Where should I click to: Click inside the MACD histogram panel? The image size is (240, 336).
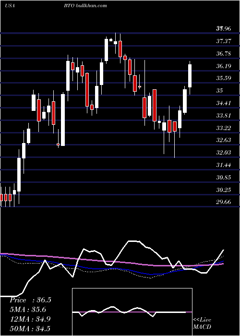point(132,312)
